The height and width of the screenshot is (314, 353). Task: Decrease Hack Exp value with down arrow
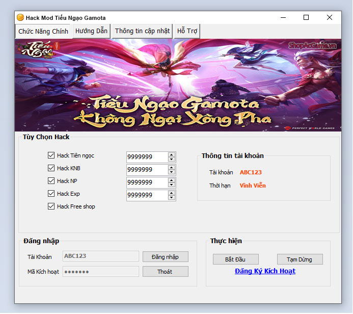172,198
